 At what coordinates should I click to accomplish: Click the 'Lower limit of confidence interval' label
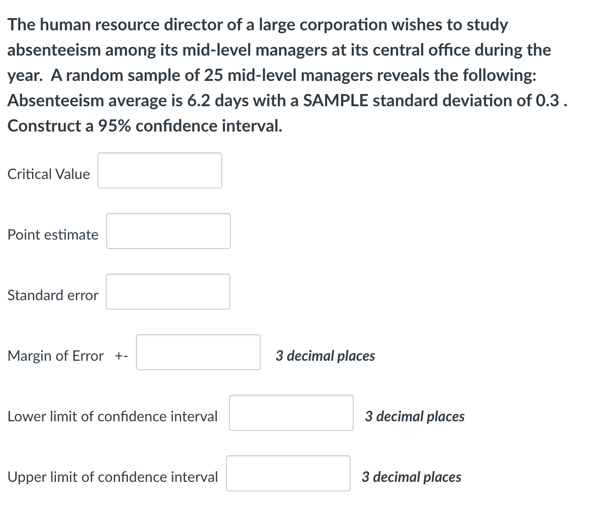point(112,416)
